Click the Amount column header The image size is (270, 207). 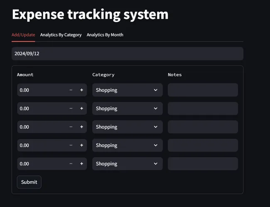coord(25,75)
